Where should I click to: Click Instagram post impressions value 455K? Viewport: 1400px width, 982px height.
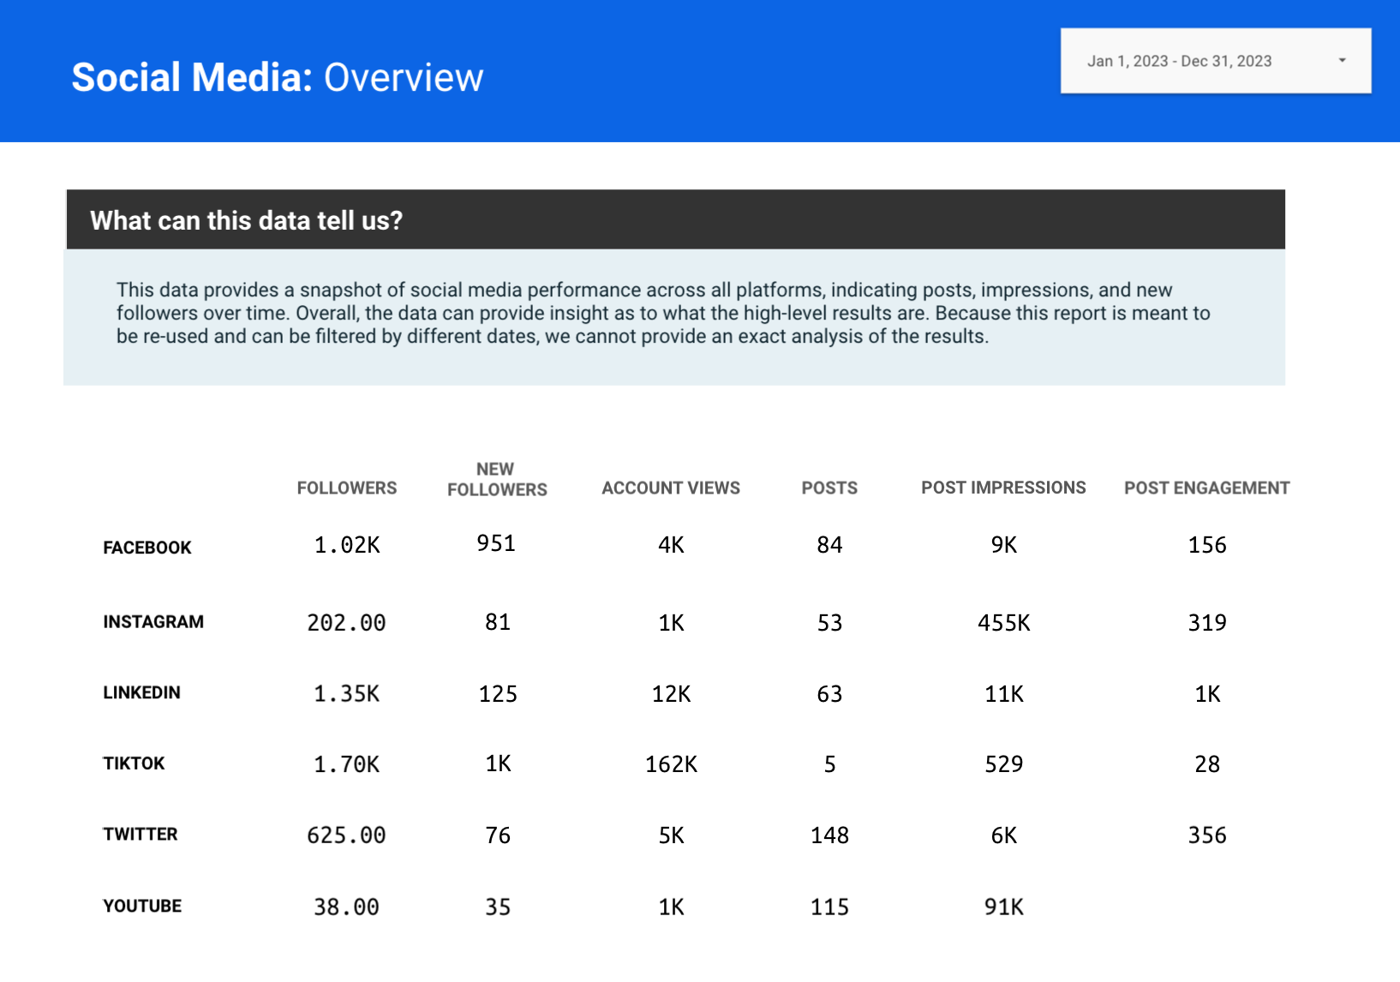1003,623
